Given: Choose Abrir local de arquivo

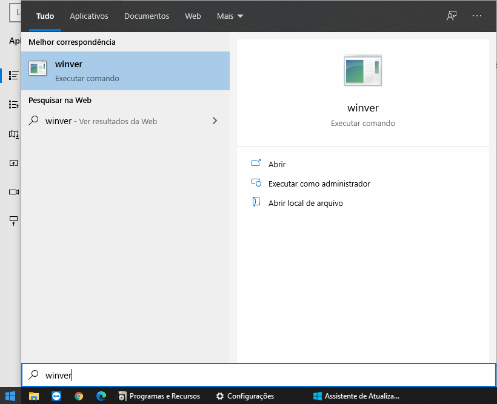Looking at the screenshot, I should [x=305, y=203].
